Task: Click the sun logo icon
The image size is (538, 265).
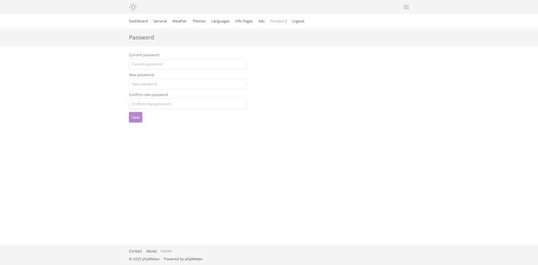Action: [133, 7]
